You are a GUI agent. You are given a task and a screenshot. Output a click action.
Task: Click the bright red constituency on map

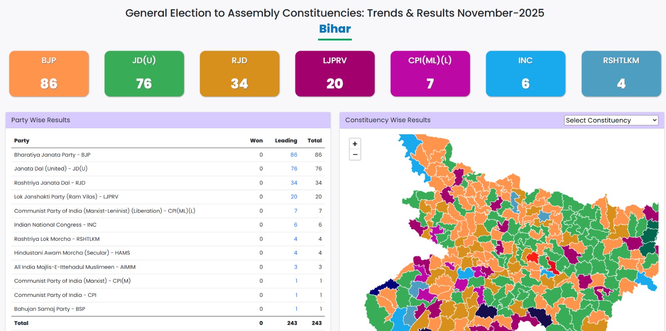click(532, 257)
